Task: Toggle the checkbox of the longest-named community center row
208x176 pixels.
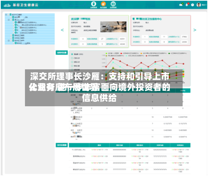Action: point(14,25)
